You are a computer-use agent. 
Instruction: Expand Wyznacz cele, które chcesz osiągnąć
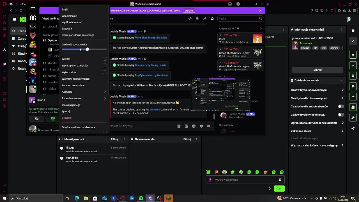(x=342, y=145)
